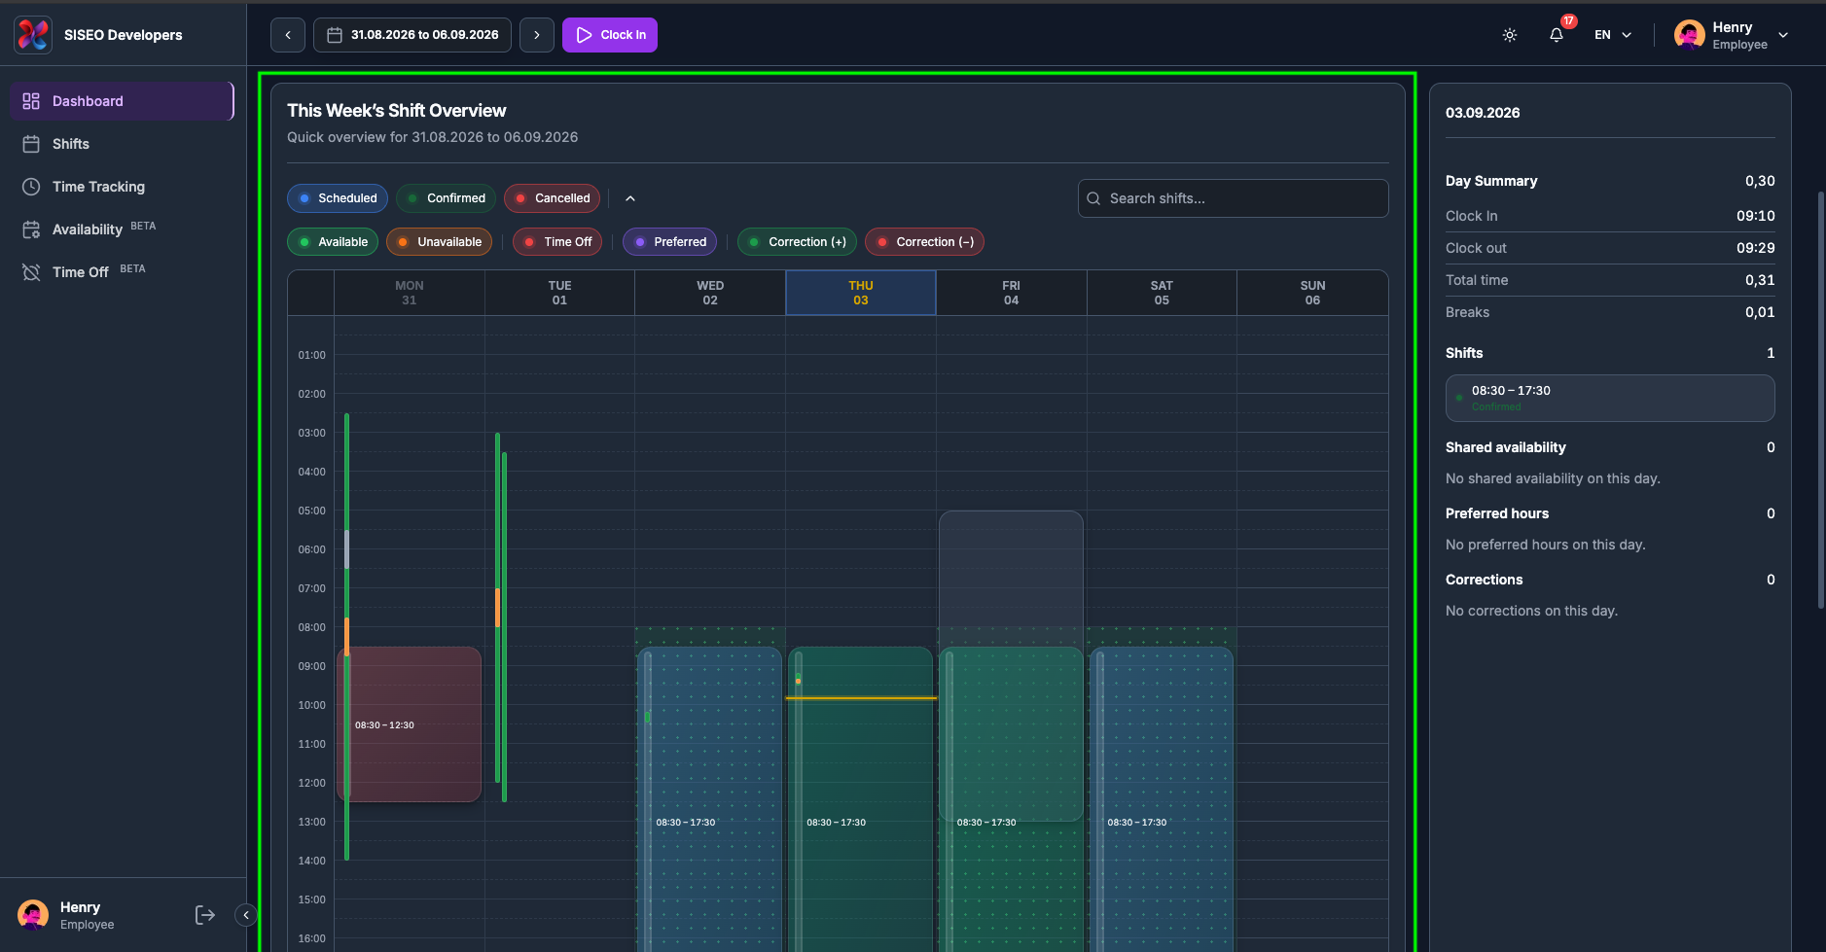Open Time Tracking in the sidebar
The image size is (1826, 952).
123,187
